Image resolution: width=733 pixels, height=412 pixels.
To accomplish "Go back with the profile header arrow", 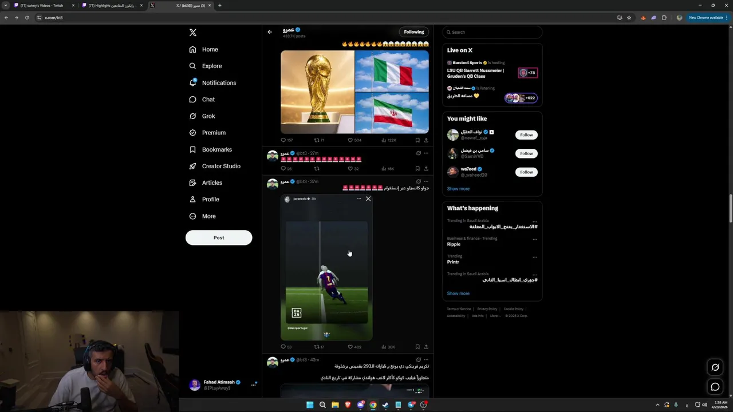I will (x=270, y=32).
